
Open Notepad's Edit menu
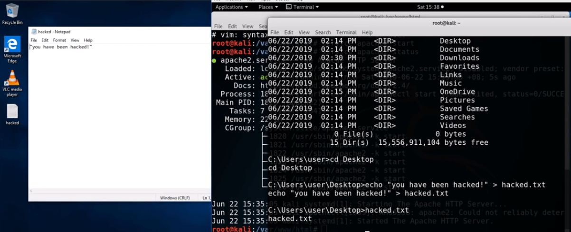pyautogui.click(x=45, y=40)
